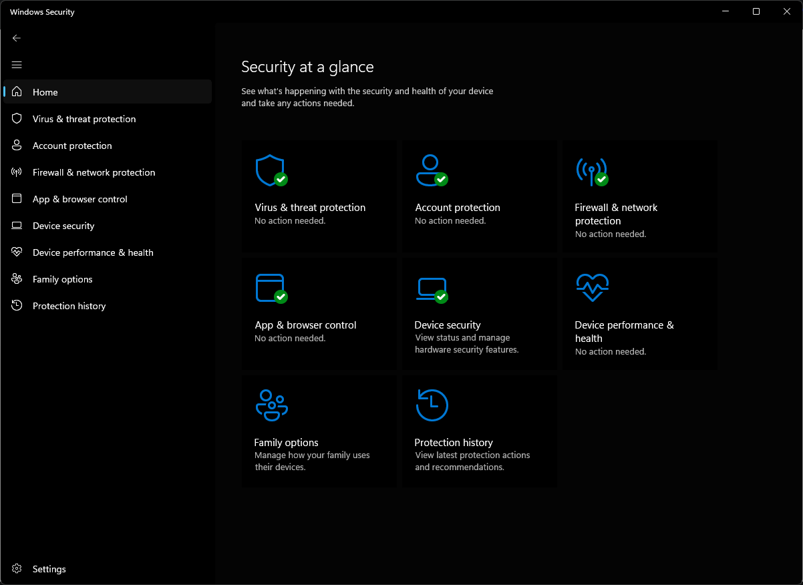803x585 pixels.
Task: Click the Home house icon in sidebar
Action: click(x=17, y=92)
